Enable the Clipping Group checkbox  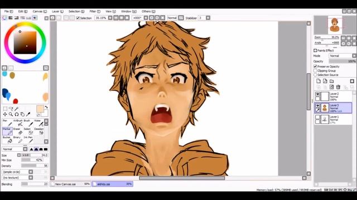315,71
